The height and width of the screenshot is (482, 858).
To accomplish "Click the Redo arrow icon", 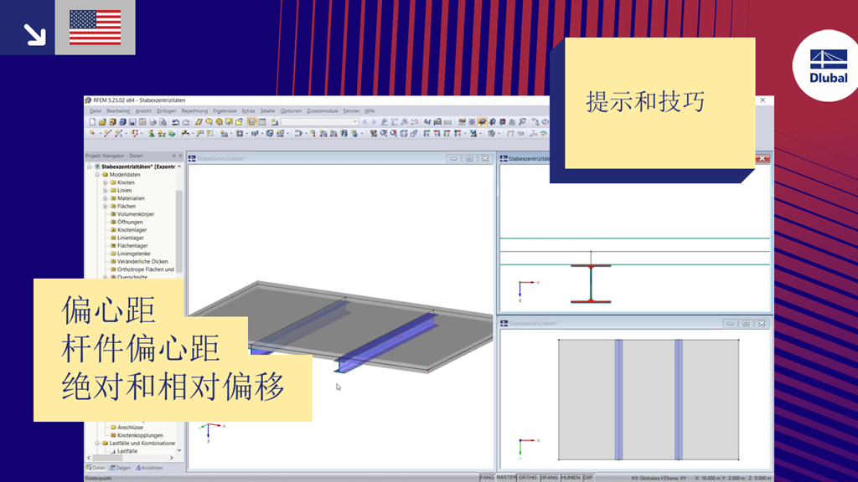I will click(x=186, y=122).
